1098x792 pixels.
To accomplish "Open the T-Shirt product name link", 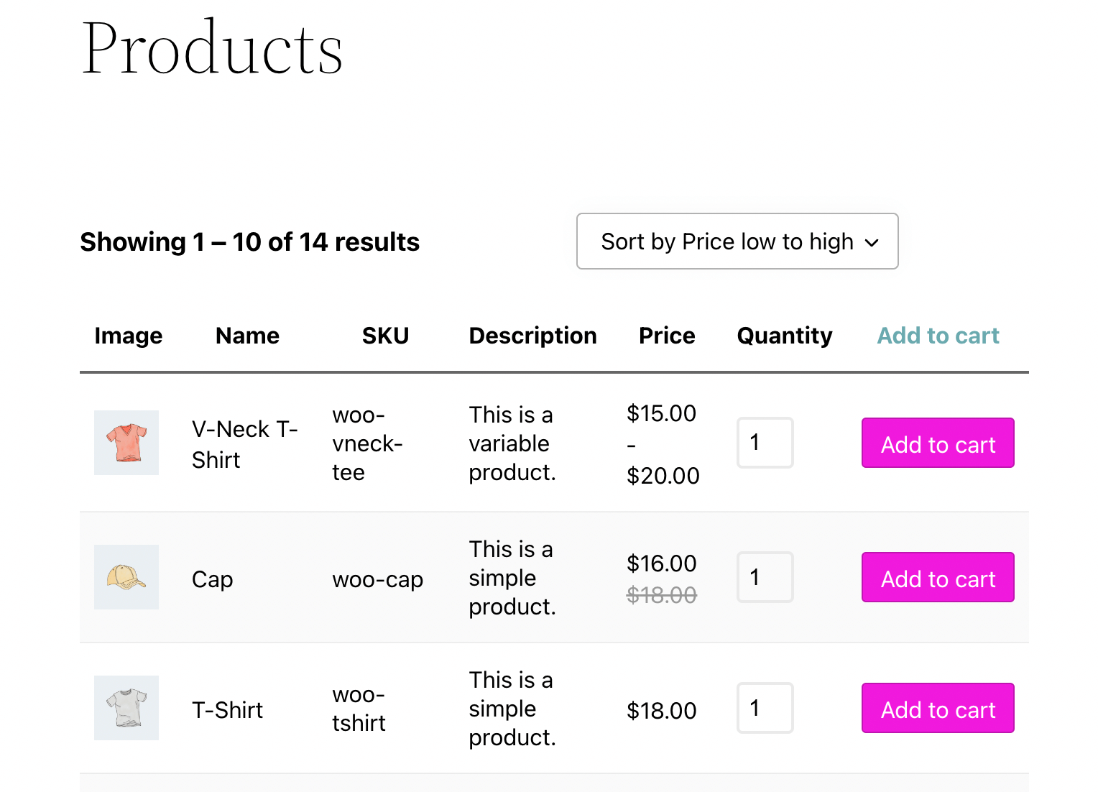I will (227, 710).
